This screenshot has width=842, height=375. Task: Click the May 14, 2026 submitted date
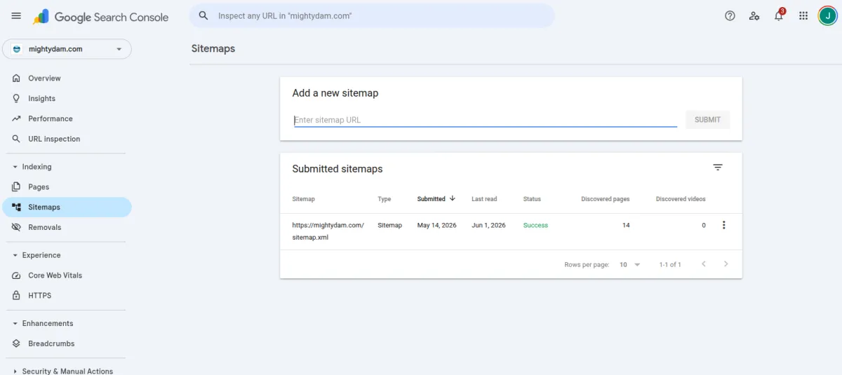pos(437,226)
